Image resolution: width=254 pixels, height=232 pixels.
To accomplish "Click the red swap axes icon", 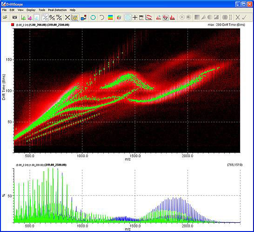I will click(x=149, y=17).
